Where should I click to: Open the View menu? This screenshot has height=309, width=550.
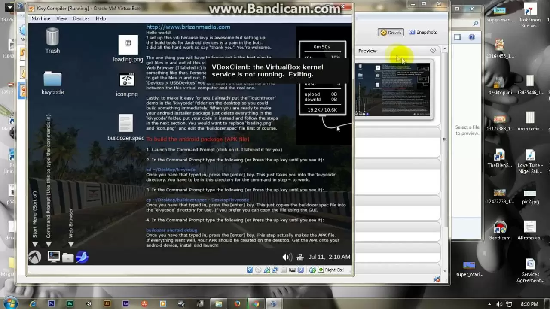(x=61, y=18)
